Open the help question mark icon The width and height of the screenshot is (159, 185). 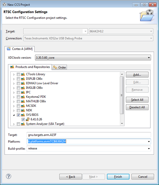pos(8,176)
